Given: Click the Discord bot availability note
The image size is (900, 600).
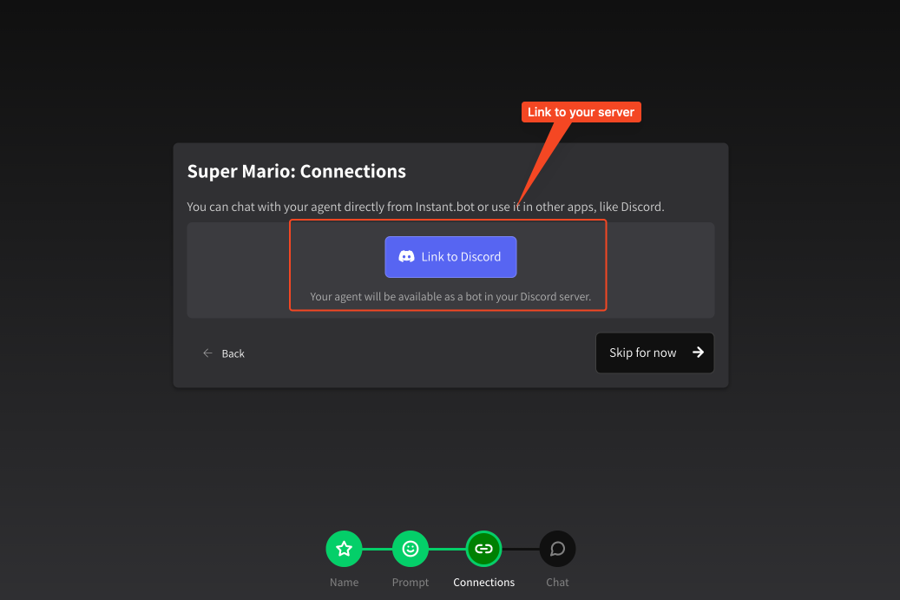Looking at the screenshot, I should point(450,296).
